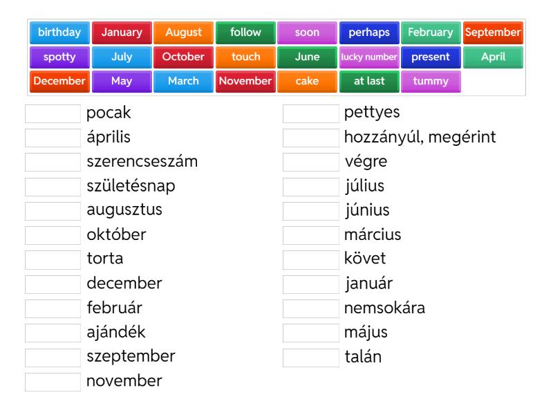The height and width of the screenshot is (415, 553).
Task: Click the empty box next to 'végre'
Action: tap(310, 162)
